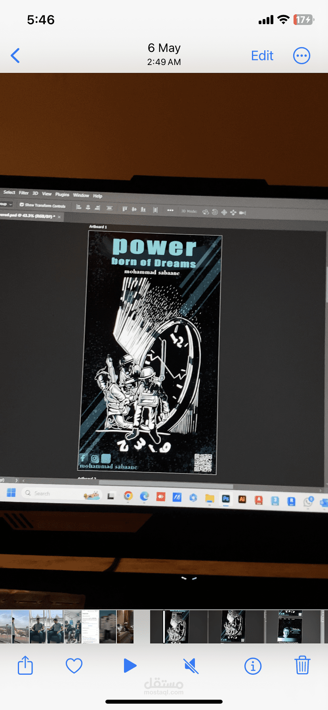Select the blurry photo thumbnail
This screenshot has width=328, height=710.
[x=108, y=626]
